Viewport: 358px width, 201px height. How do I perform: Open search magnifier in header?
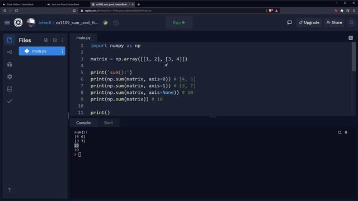[x=351, y=22]
